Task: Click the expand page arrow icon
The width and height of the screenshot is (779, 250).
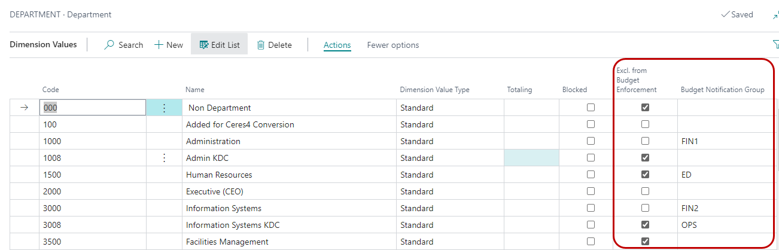Action: point(775,15)
